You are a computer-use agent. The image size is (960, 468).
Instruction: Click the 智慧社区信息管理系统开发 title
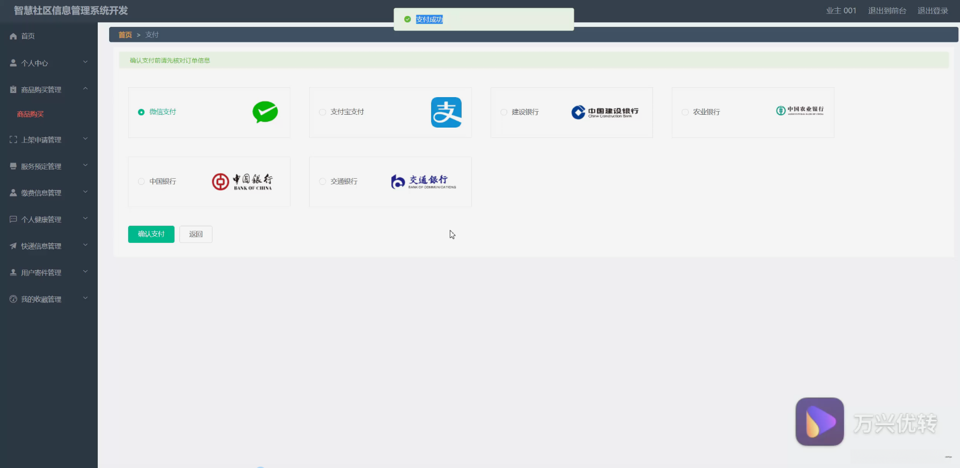coord(71,11)
